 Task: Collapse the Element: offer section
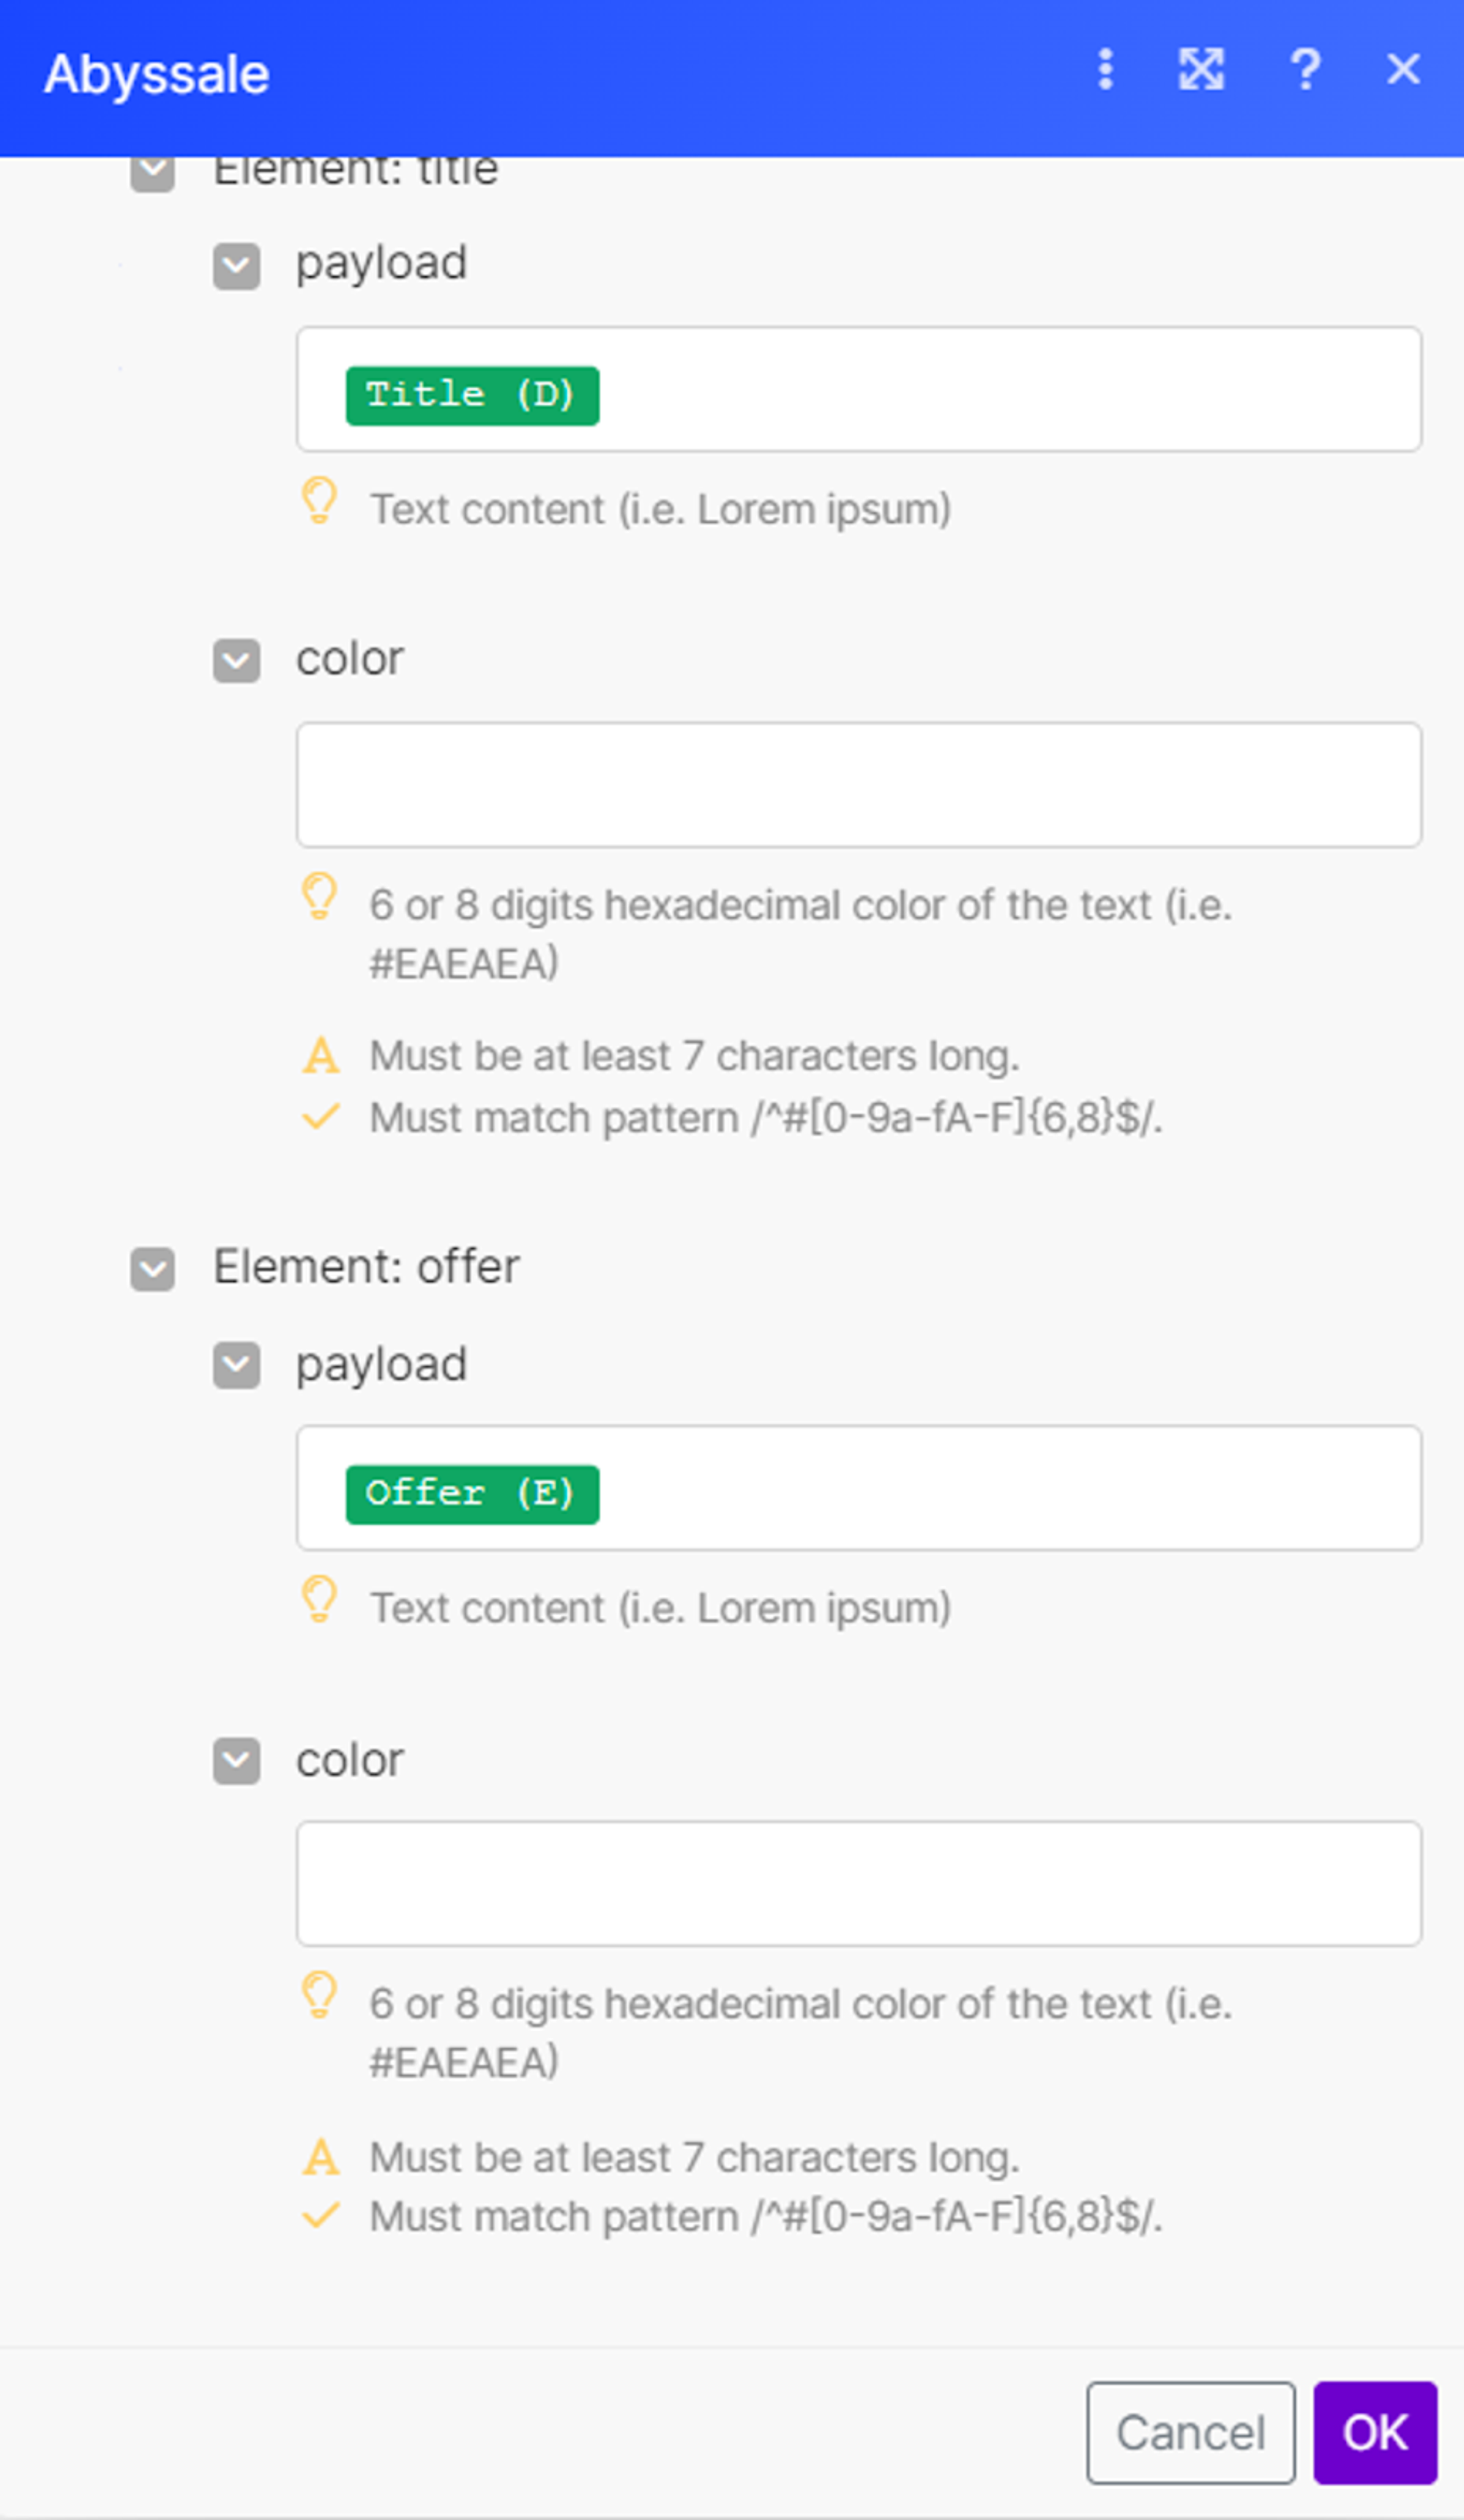[153, 1269]
